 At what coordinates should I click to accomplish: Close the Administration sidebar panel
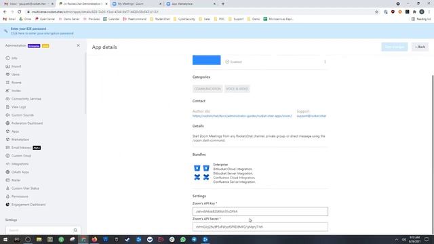(x=78, y=45)
